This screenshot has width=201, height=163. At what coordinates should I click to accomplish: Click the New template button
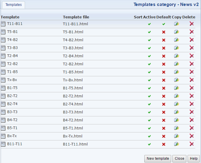pos(158,159)
